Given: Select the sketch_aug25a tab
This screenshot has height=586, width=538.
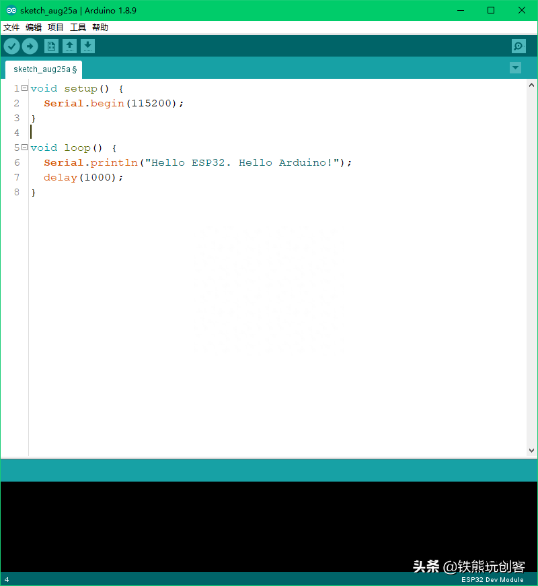Looking at the screenshot, I should [x=44, y=69].
